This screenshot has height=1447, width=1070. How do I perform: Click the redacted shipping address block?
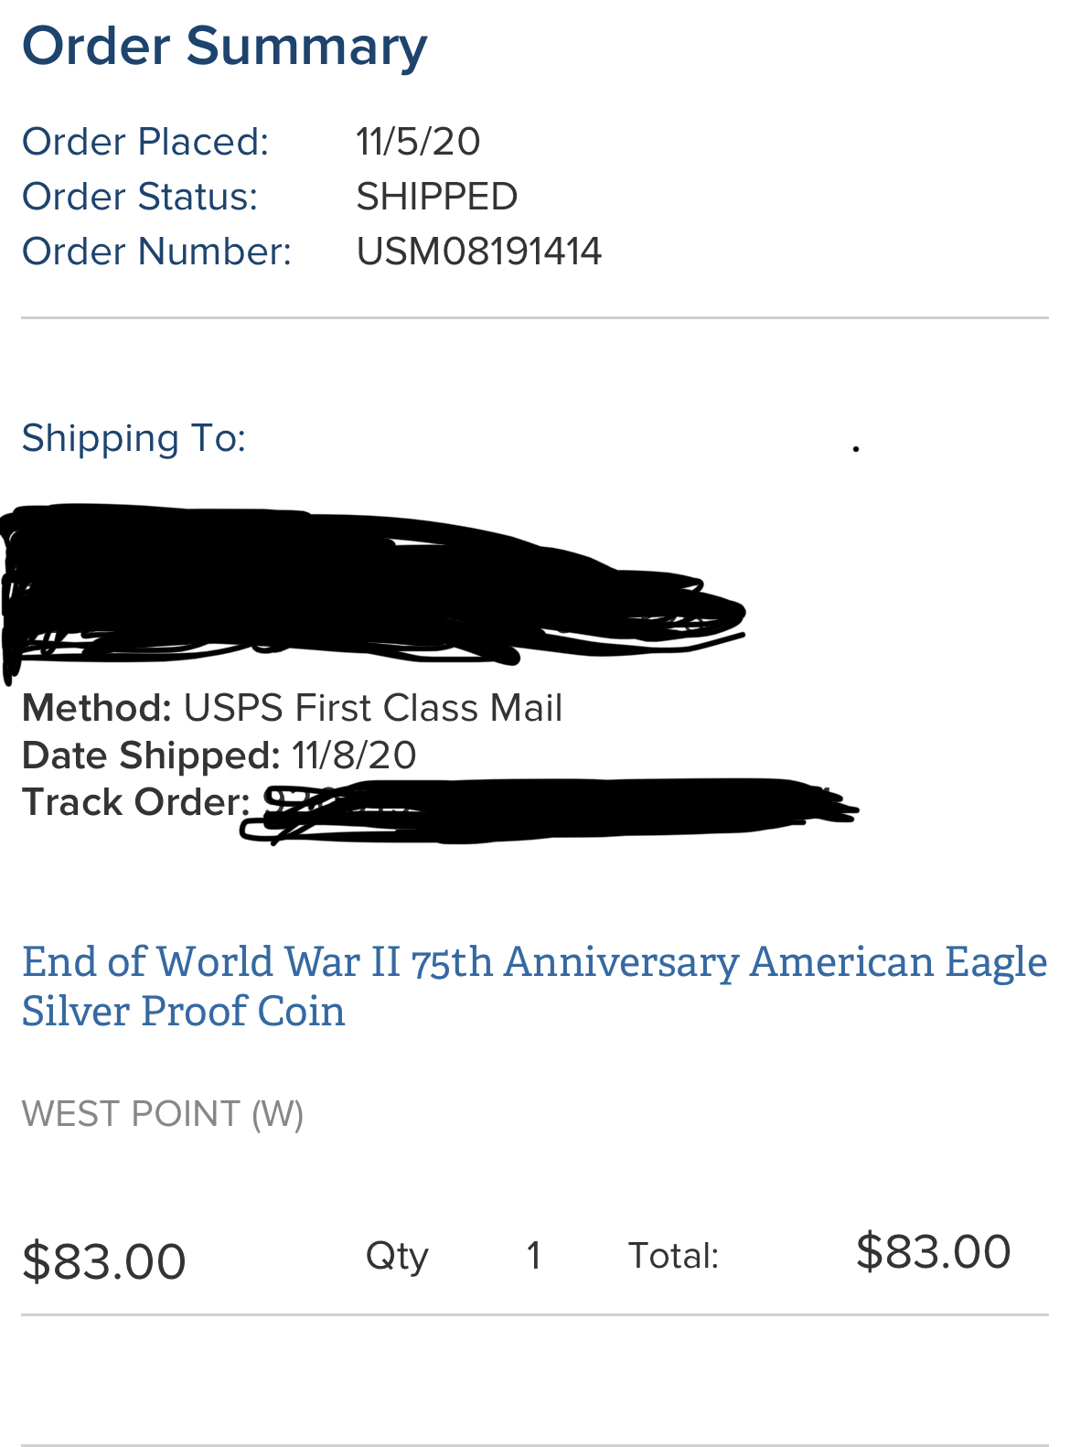373,585
